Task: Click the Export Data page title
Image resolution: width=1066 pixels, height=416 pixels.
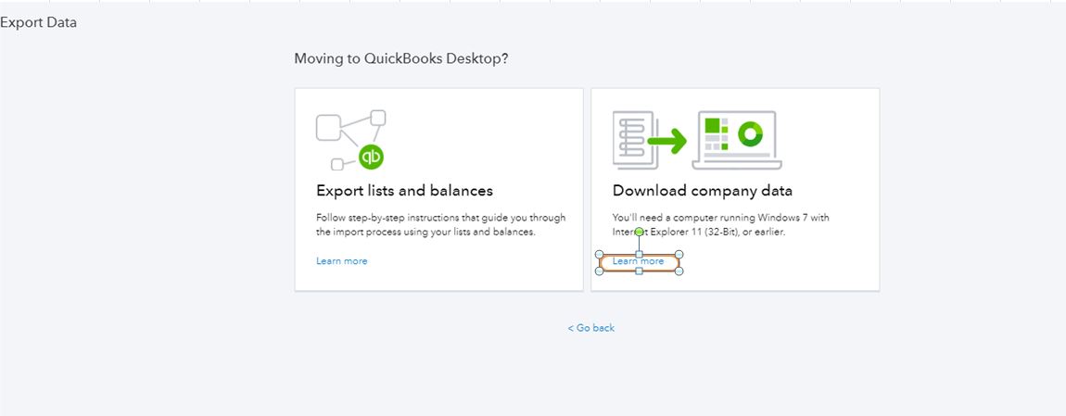Action: click(x=38, y=22)
